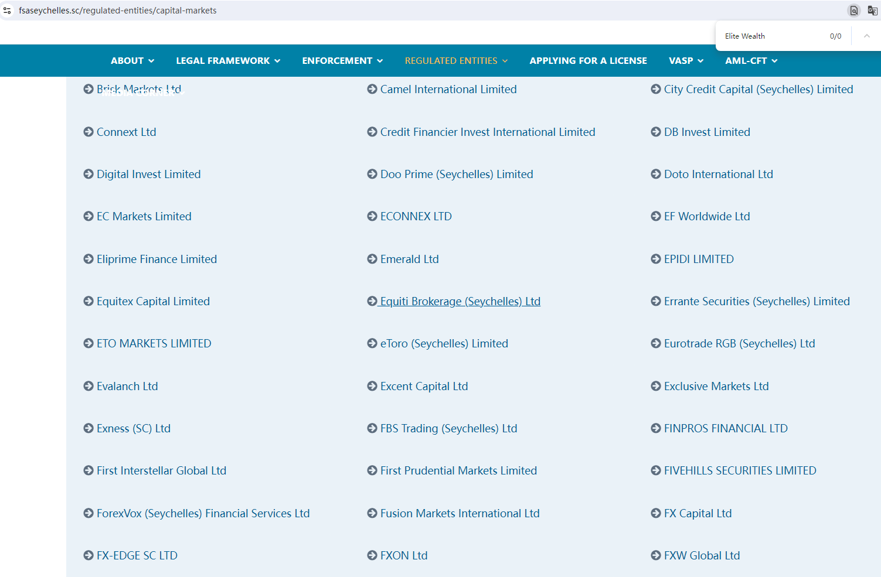Click the arrow icon beside Doo Prime (Seychelles) Limited
This screenshot has width=881, height=577.
[372, 174]
